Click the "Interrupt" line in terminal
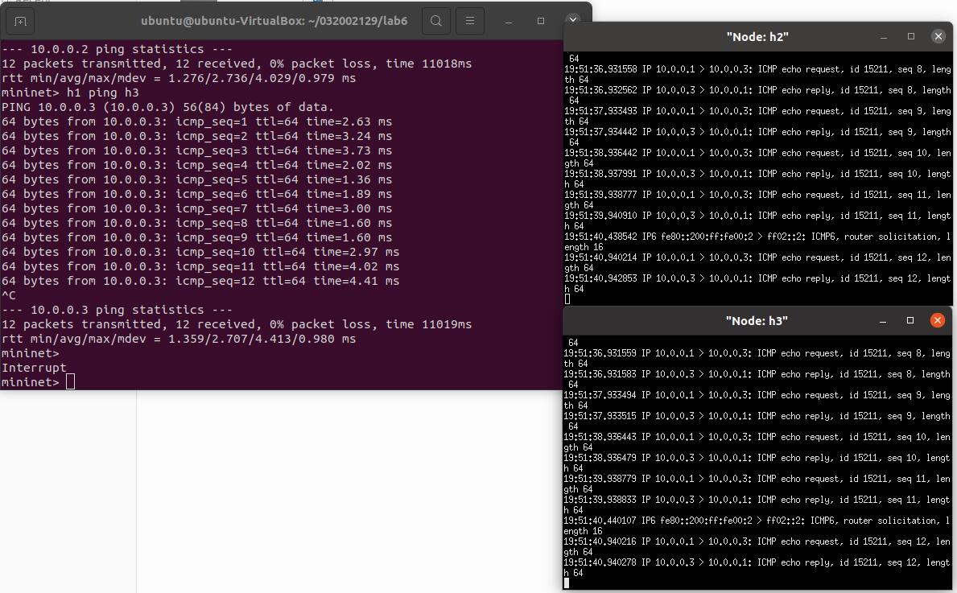Viewport: 957px width, 593px height. click(x=34, y=367)
